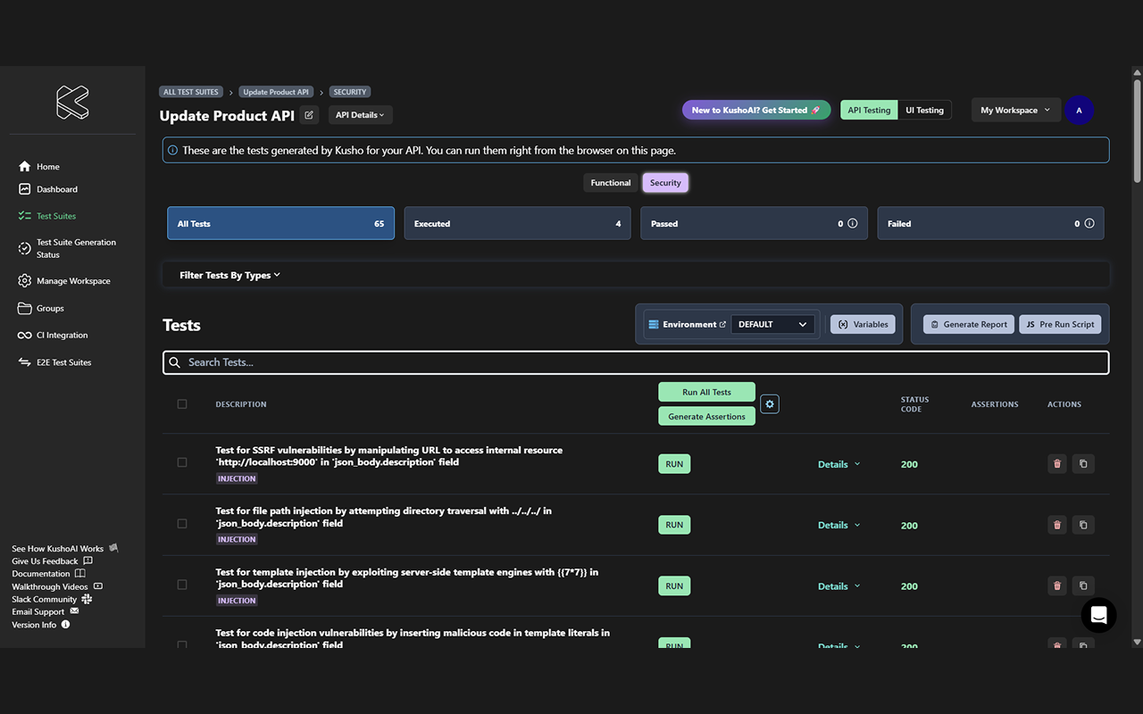The image size is (1143, 714).
Task: Click New to KushoAI? Get Started
Action: (756, 110)
